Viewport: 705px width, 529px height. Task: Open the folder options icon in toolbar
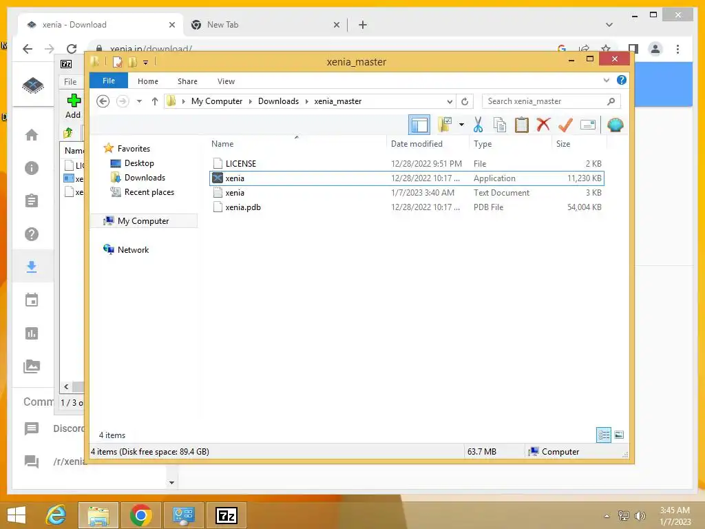[445, 125]
